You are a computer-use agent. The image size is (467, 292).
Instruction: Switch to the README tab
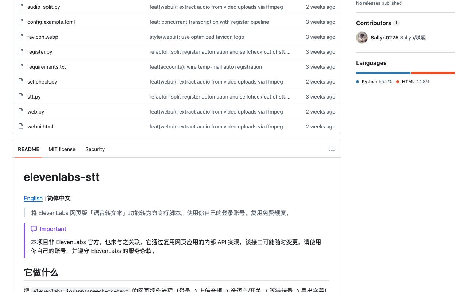tap(28, 149)
